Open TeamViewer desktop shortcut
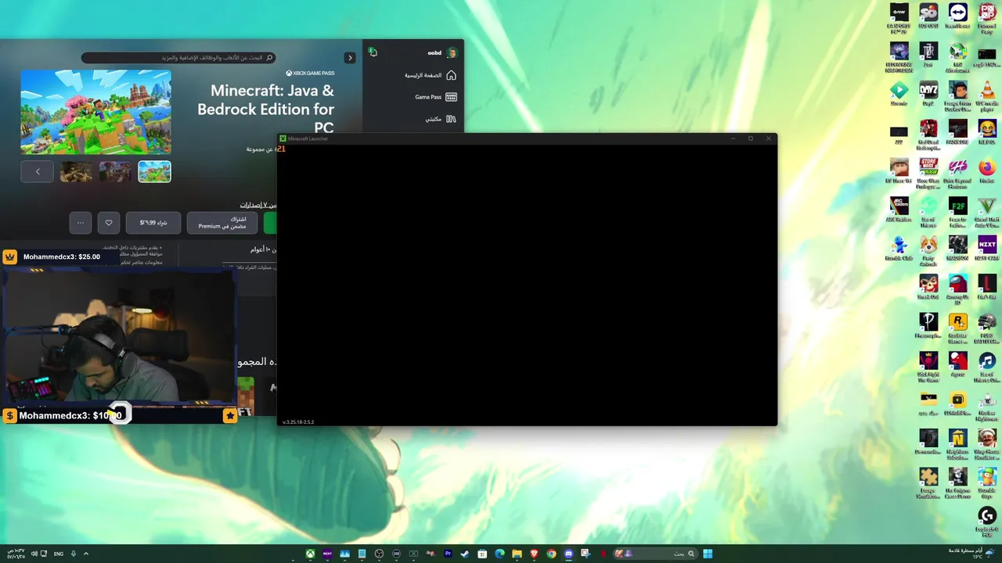The image size is (1002, 563). click(x=958, y=17)
